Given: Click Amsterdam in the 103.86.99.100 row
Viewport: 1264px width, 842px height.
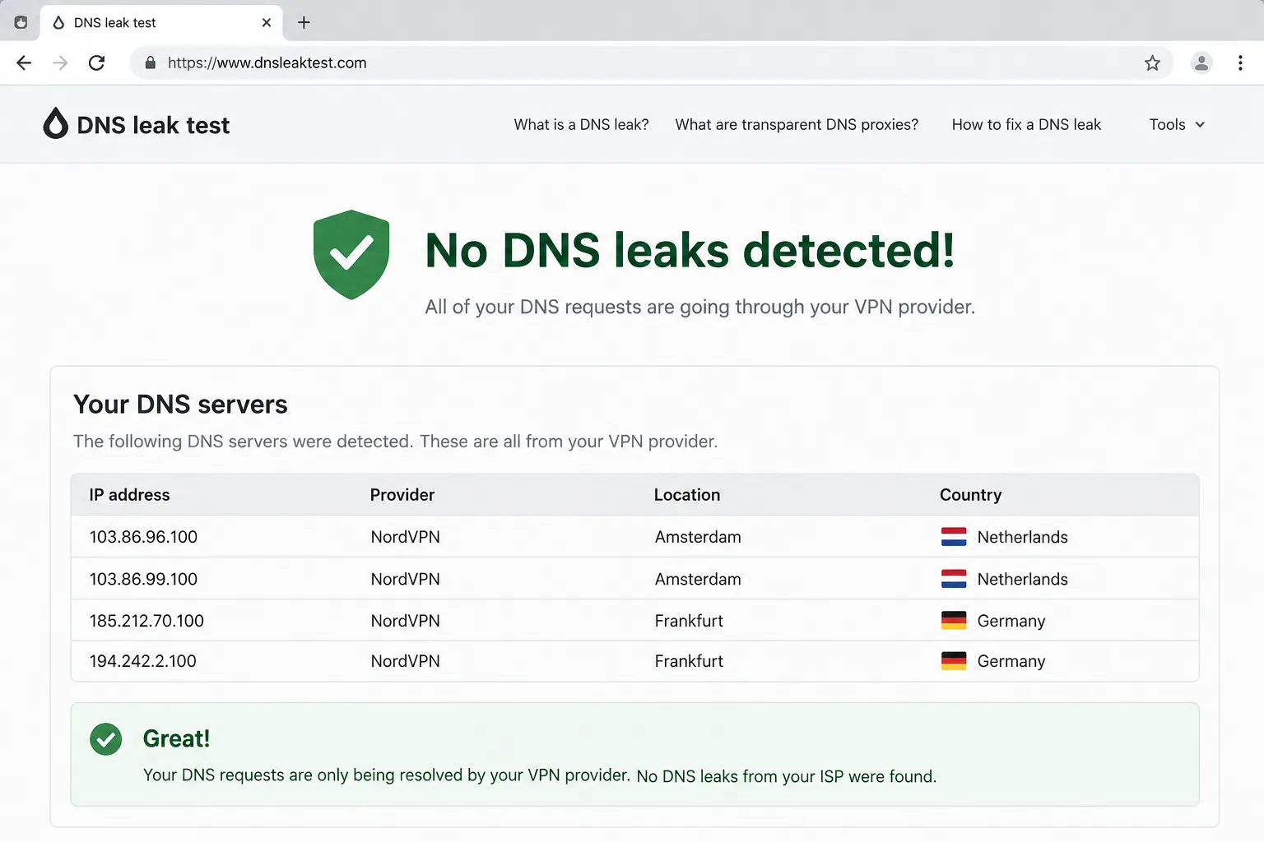Looking at the screenshot, I should [698, 579].
